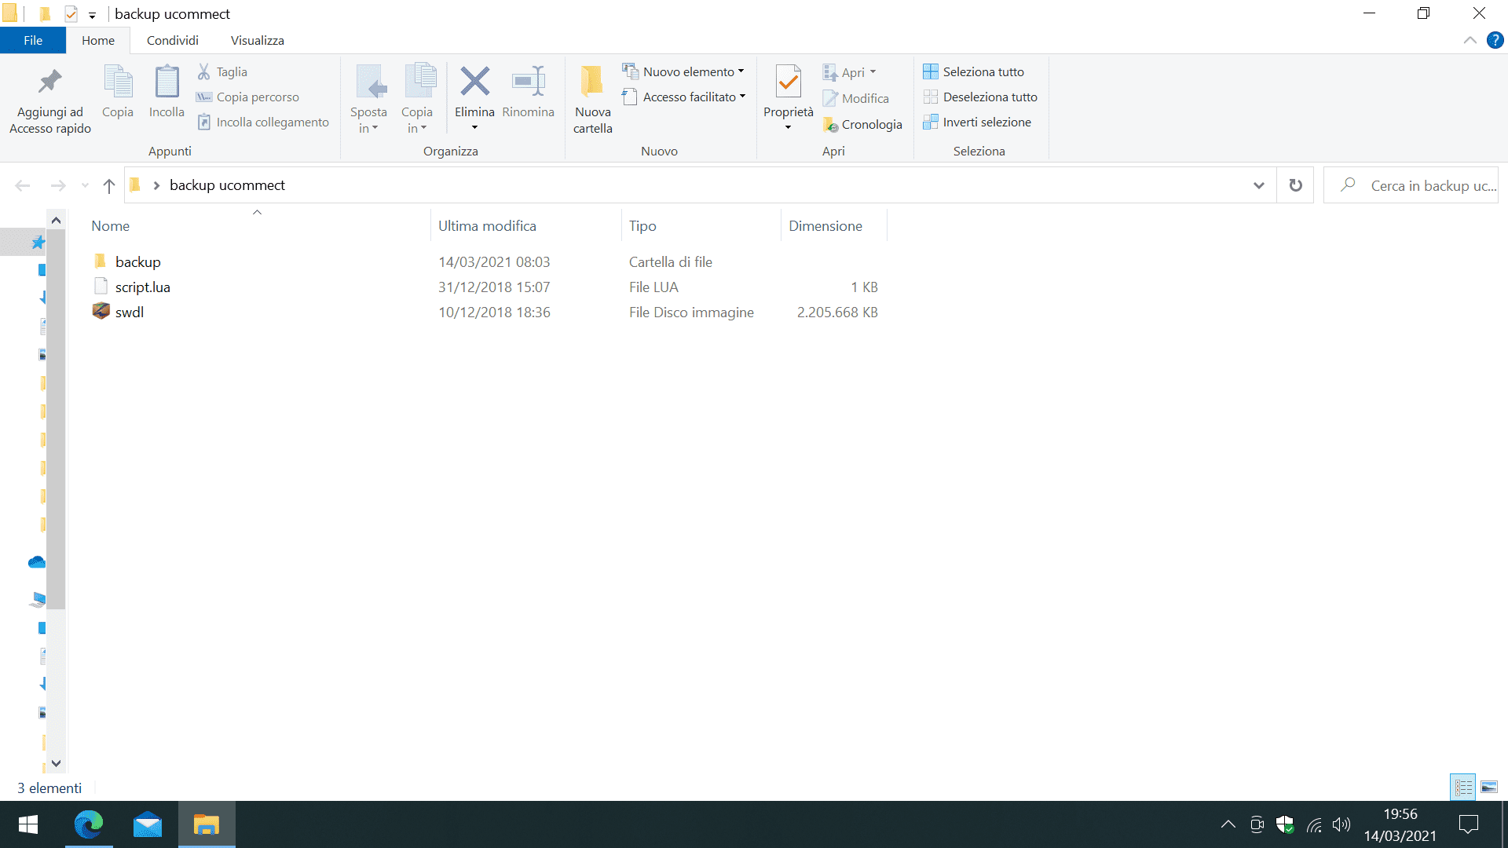The image size is (1508, 848).
Task: Open the File menu
Action: (33, 41)
